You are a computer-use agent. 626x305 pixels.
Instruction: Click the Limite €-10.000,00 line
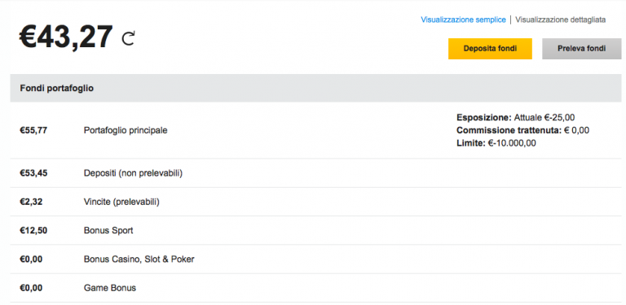click(496, 143)
